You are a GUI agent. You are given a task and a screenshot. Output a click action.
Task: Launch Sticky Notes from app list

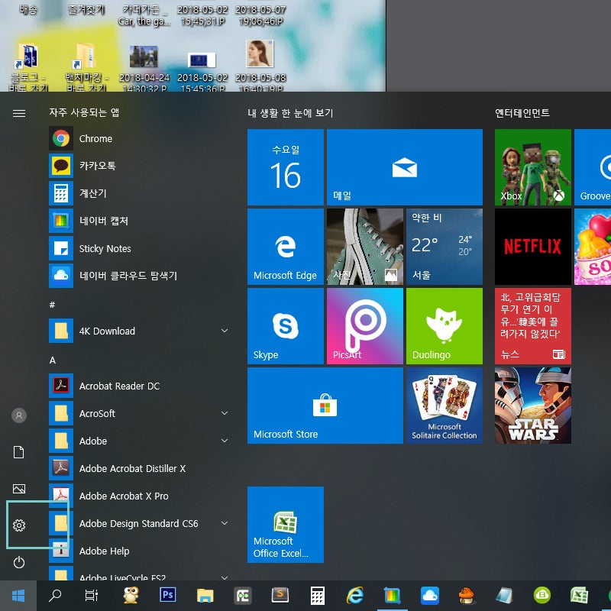pyautogui.click(x=138, y=248)
